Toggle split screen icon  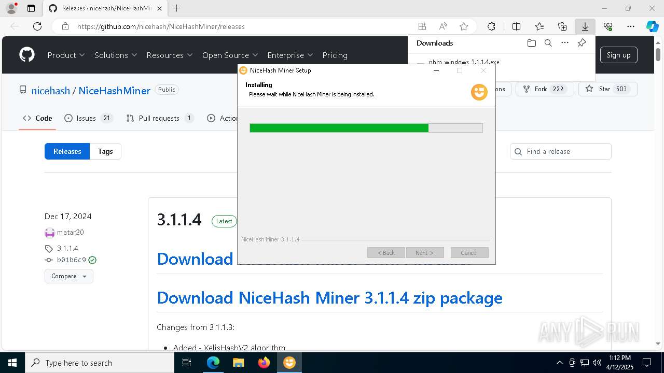(516, 26)
